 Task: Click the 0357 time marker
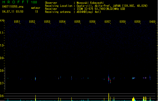click(x=108, y=22)
